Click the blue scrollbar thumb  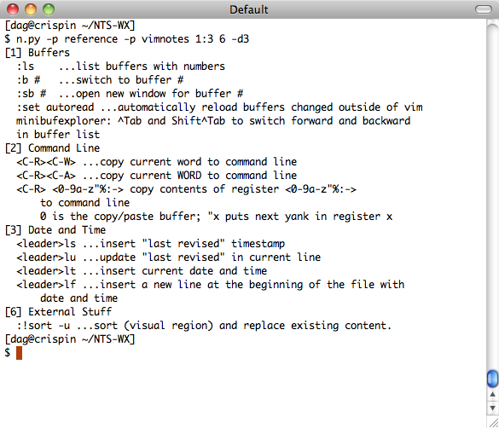pos(492,379)
